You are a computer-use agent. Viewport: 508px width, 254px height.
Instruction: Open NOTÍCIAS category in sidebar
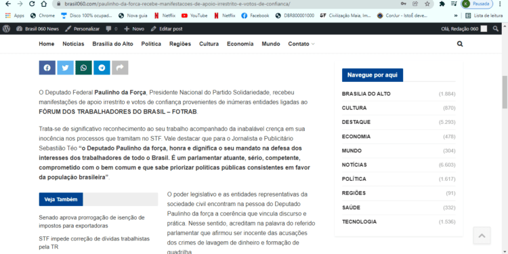coord(354,165)
